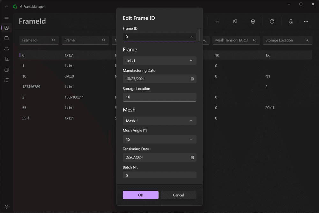Open the three-dot more options menu
The width and height of the screenshot is (319, 213).
(306, 21)
